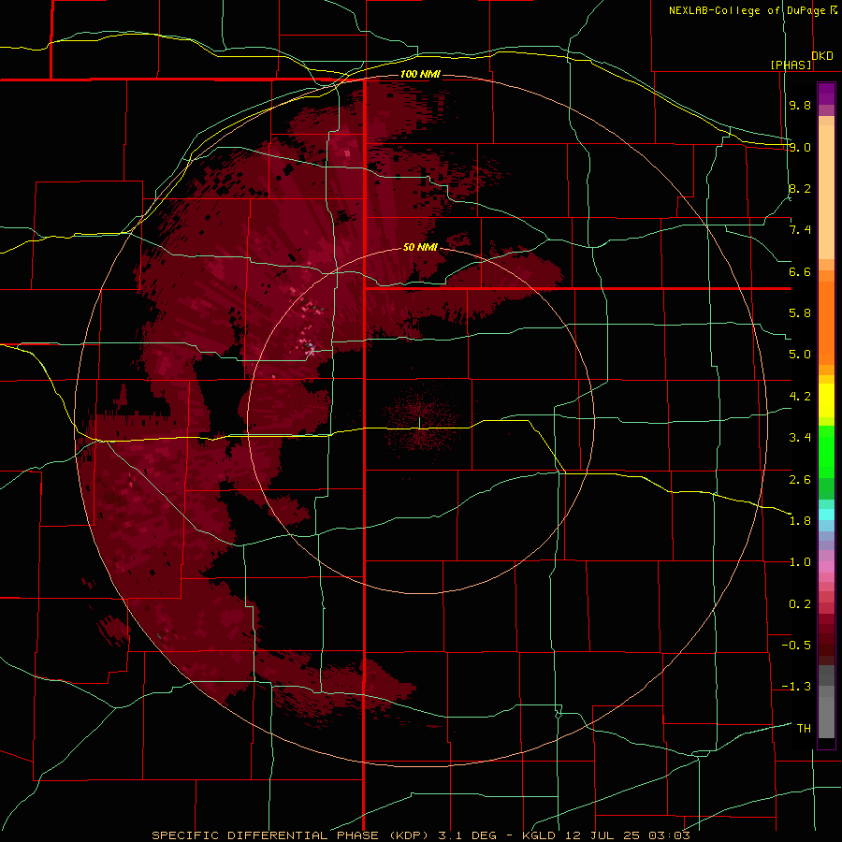
Task: Click the 0.2 scale value
Action: (x=800, y=604)
